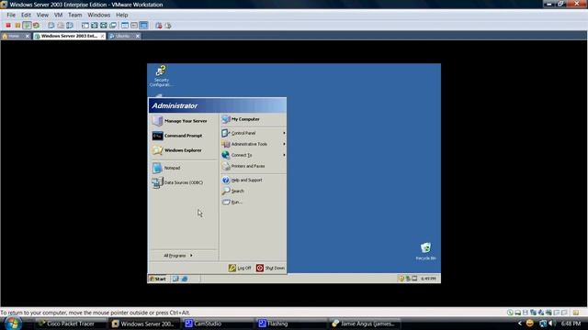Click the green Power On toolbar icon

coord(27,26)
